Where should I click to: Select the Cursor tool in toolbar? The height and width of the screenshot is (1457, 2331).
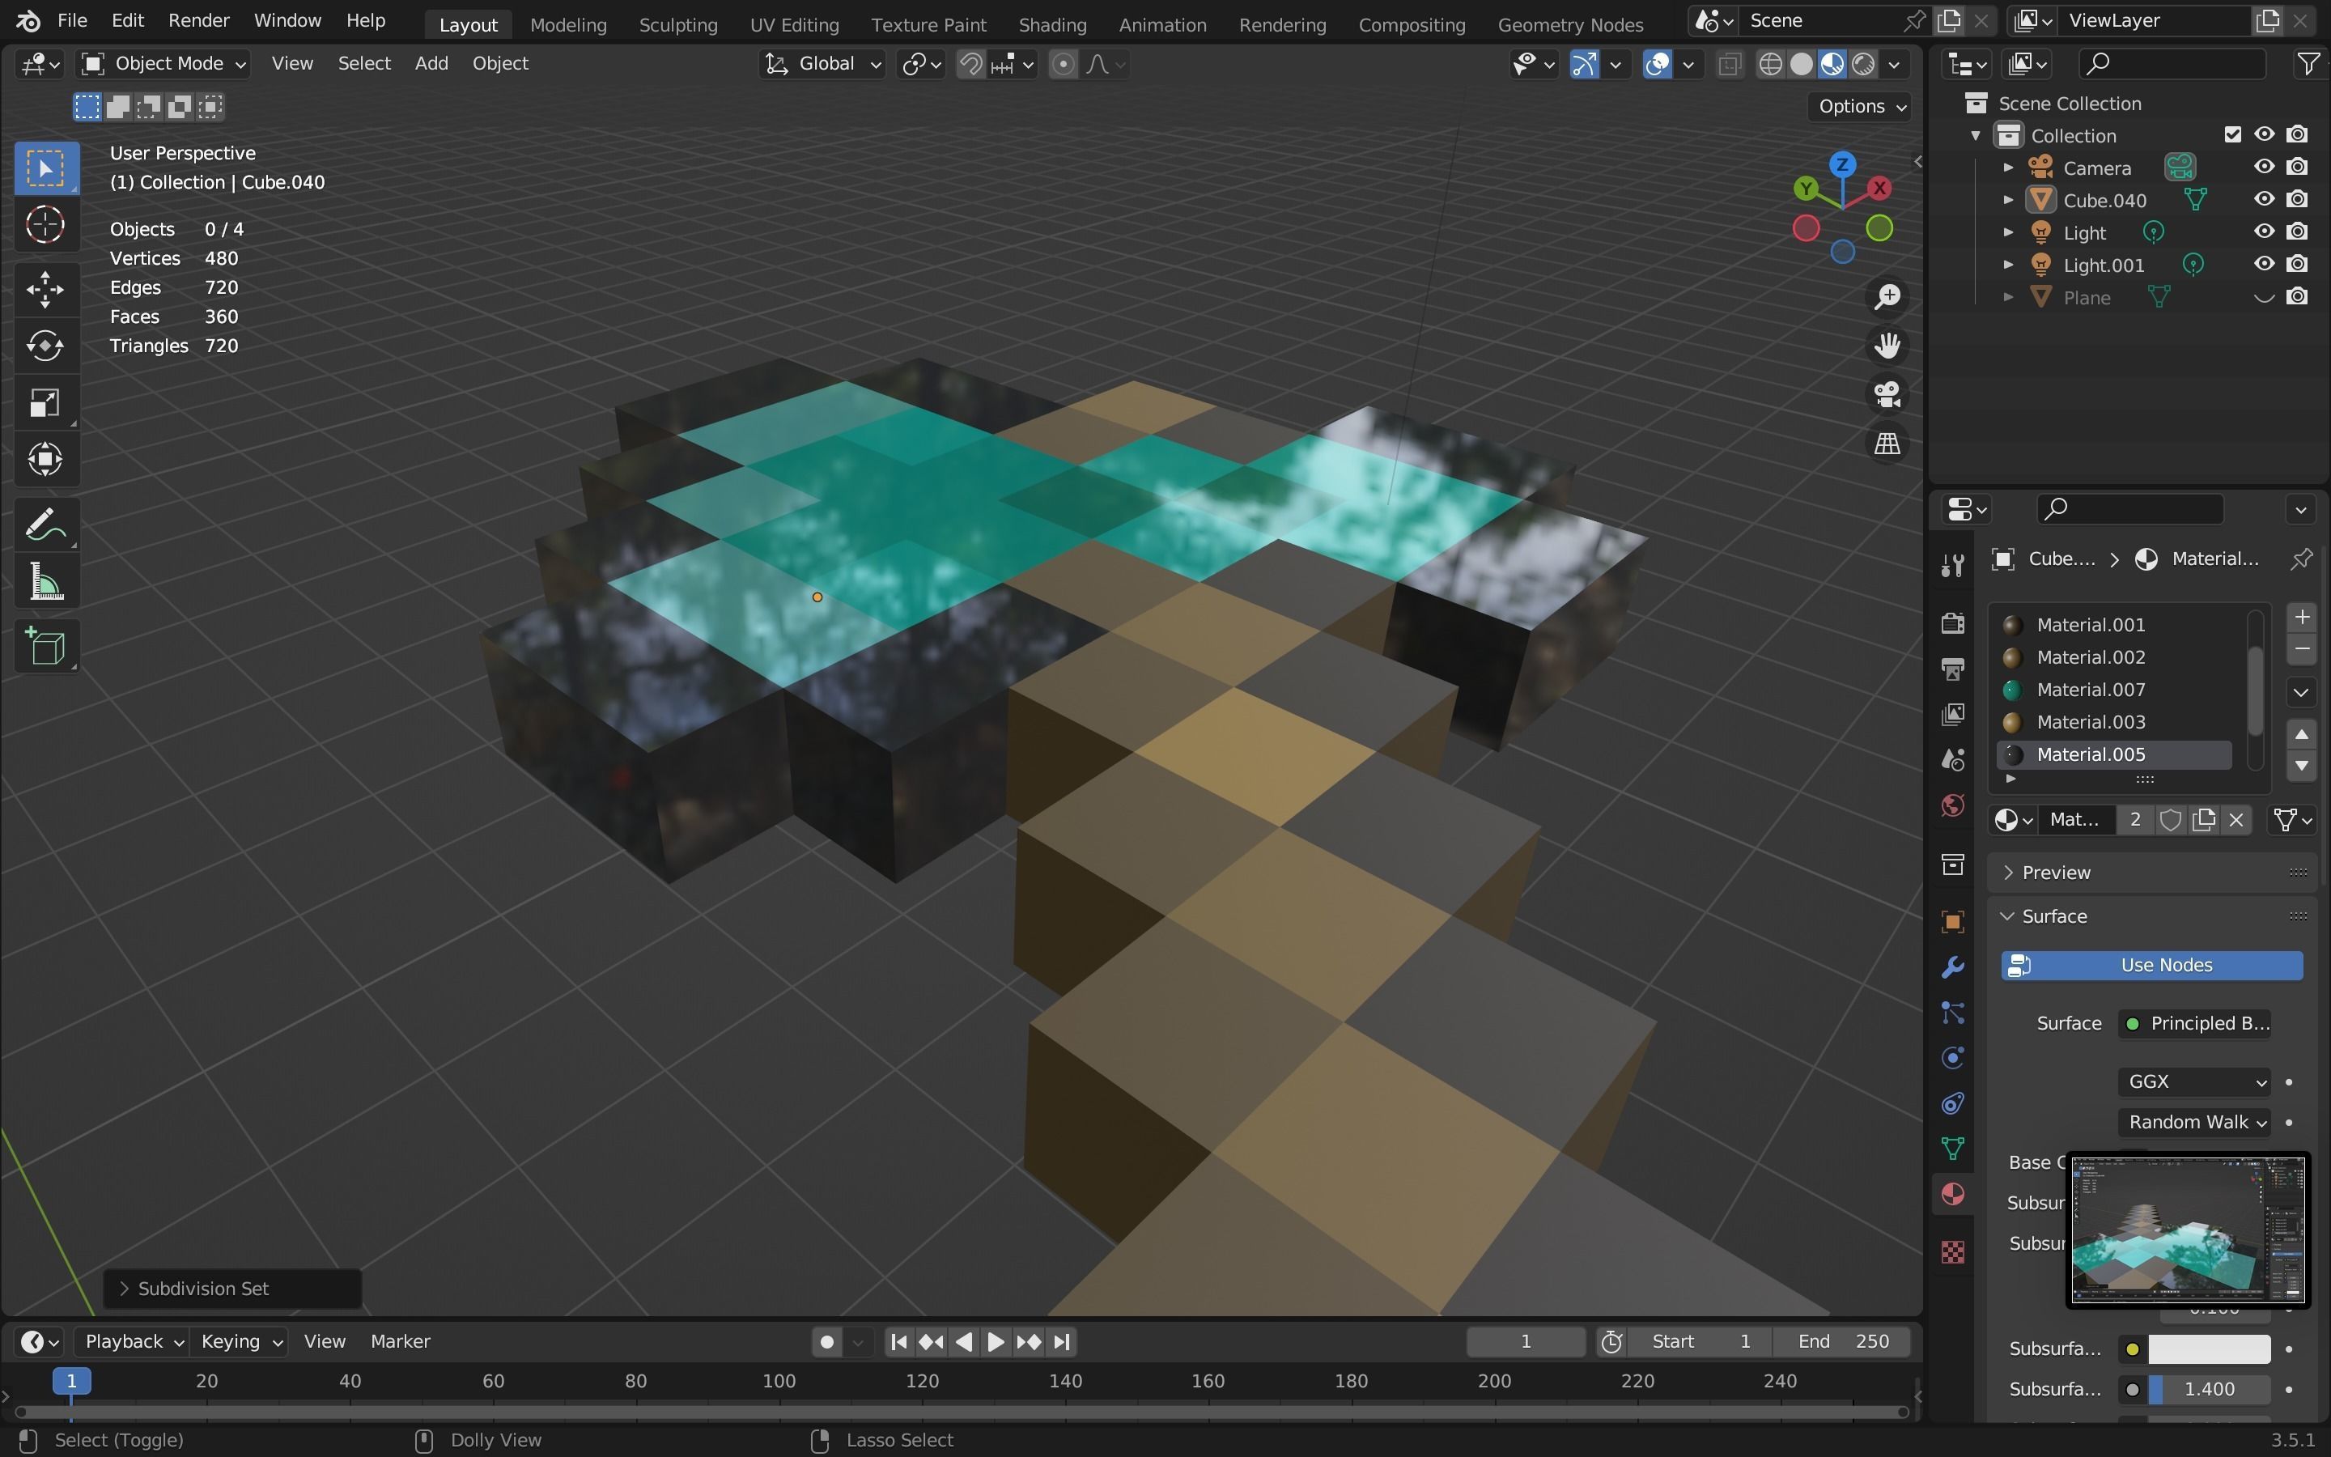(45, 224)
